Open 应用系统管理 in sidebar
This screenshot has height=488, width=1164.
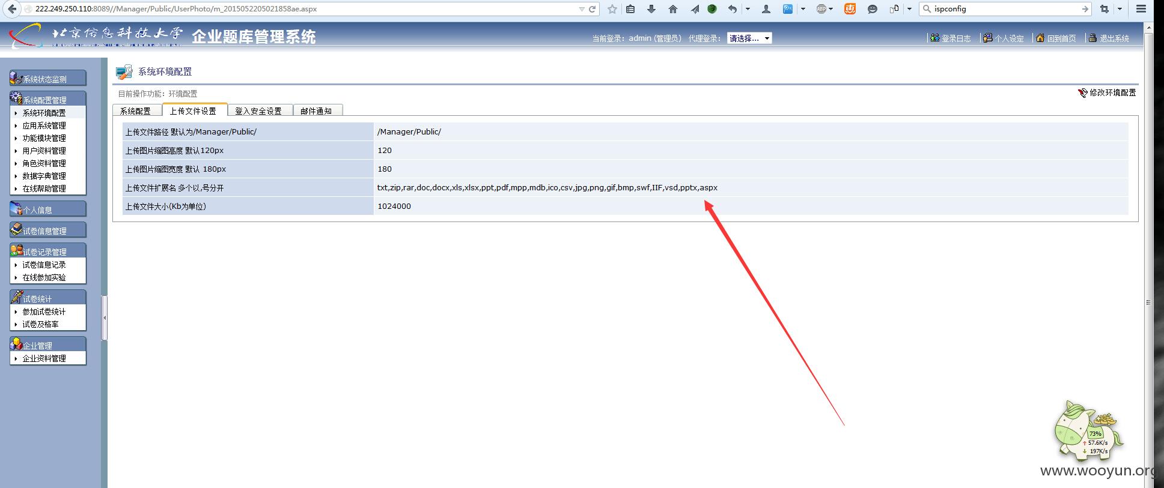pos(44,125)
